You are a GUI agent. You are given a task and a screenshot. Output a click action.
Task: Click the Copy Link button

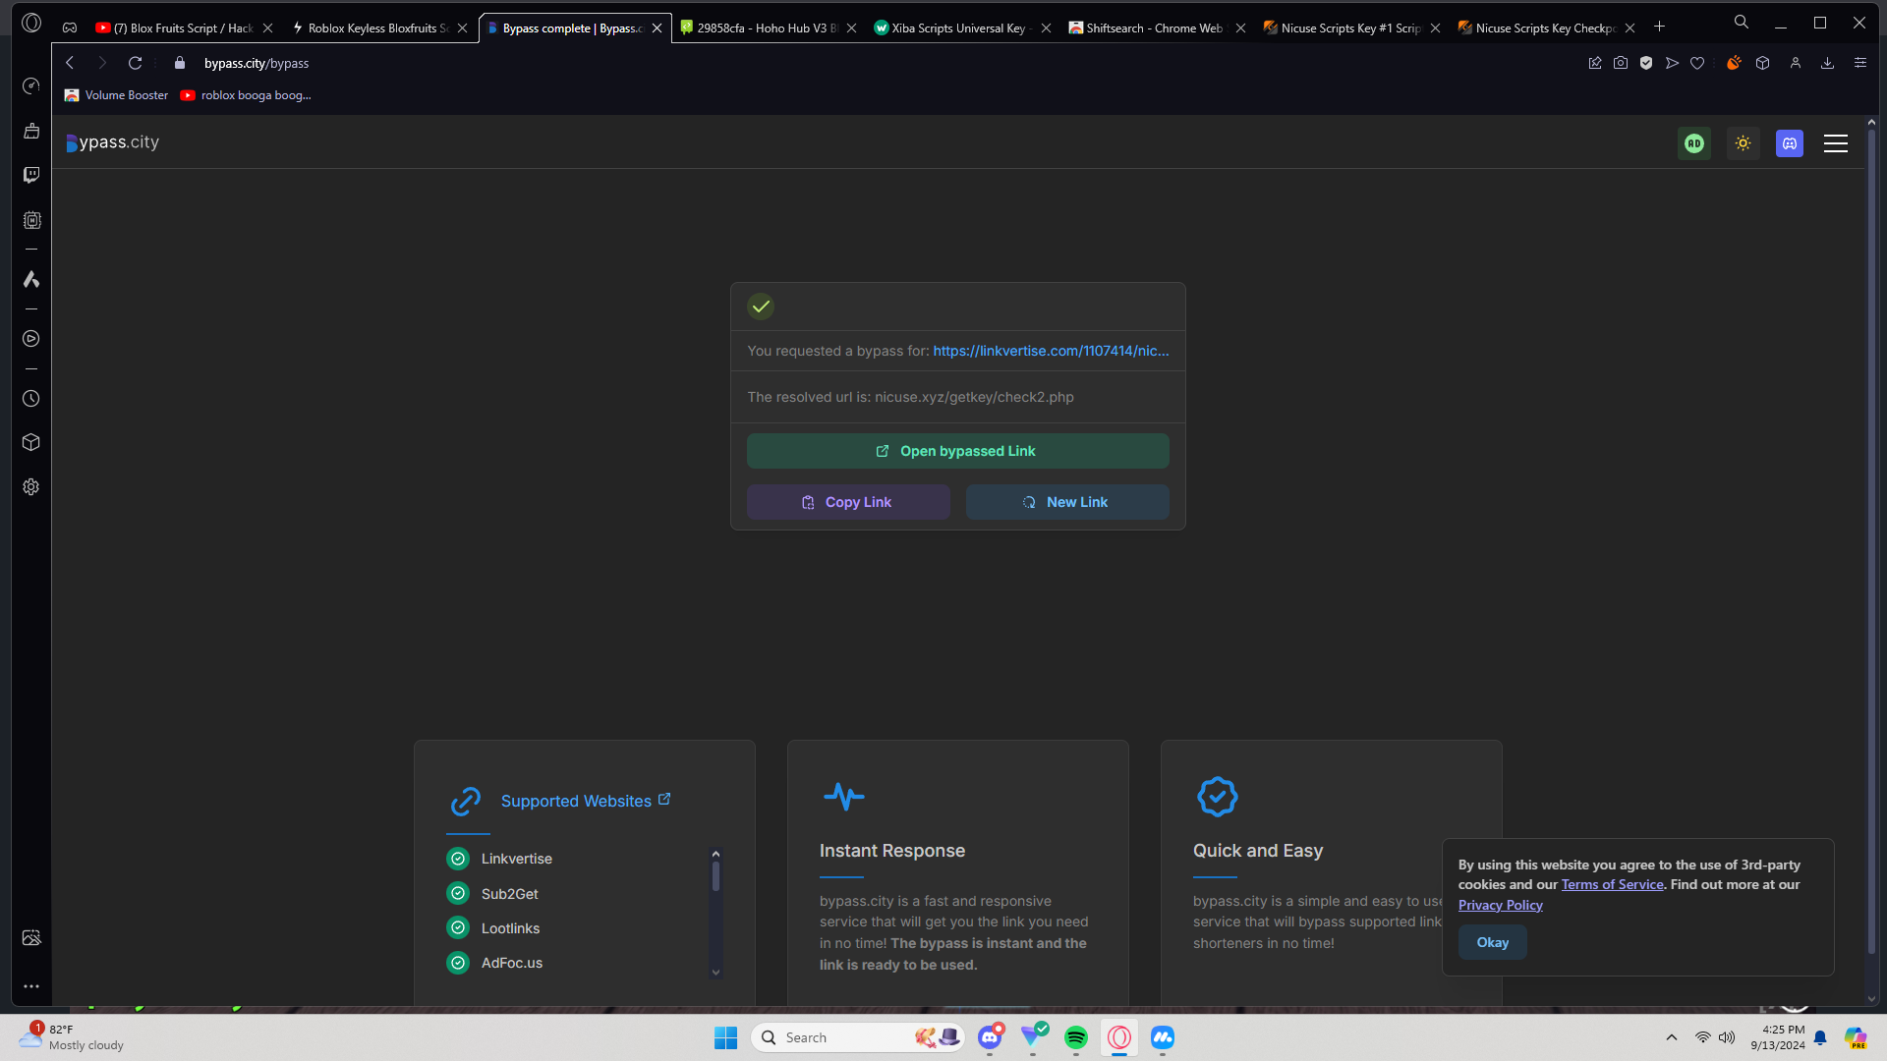point(848,502)
